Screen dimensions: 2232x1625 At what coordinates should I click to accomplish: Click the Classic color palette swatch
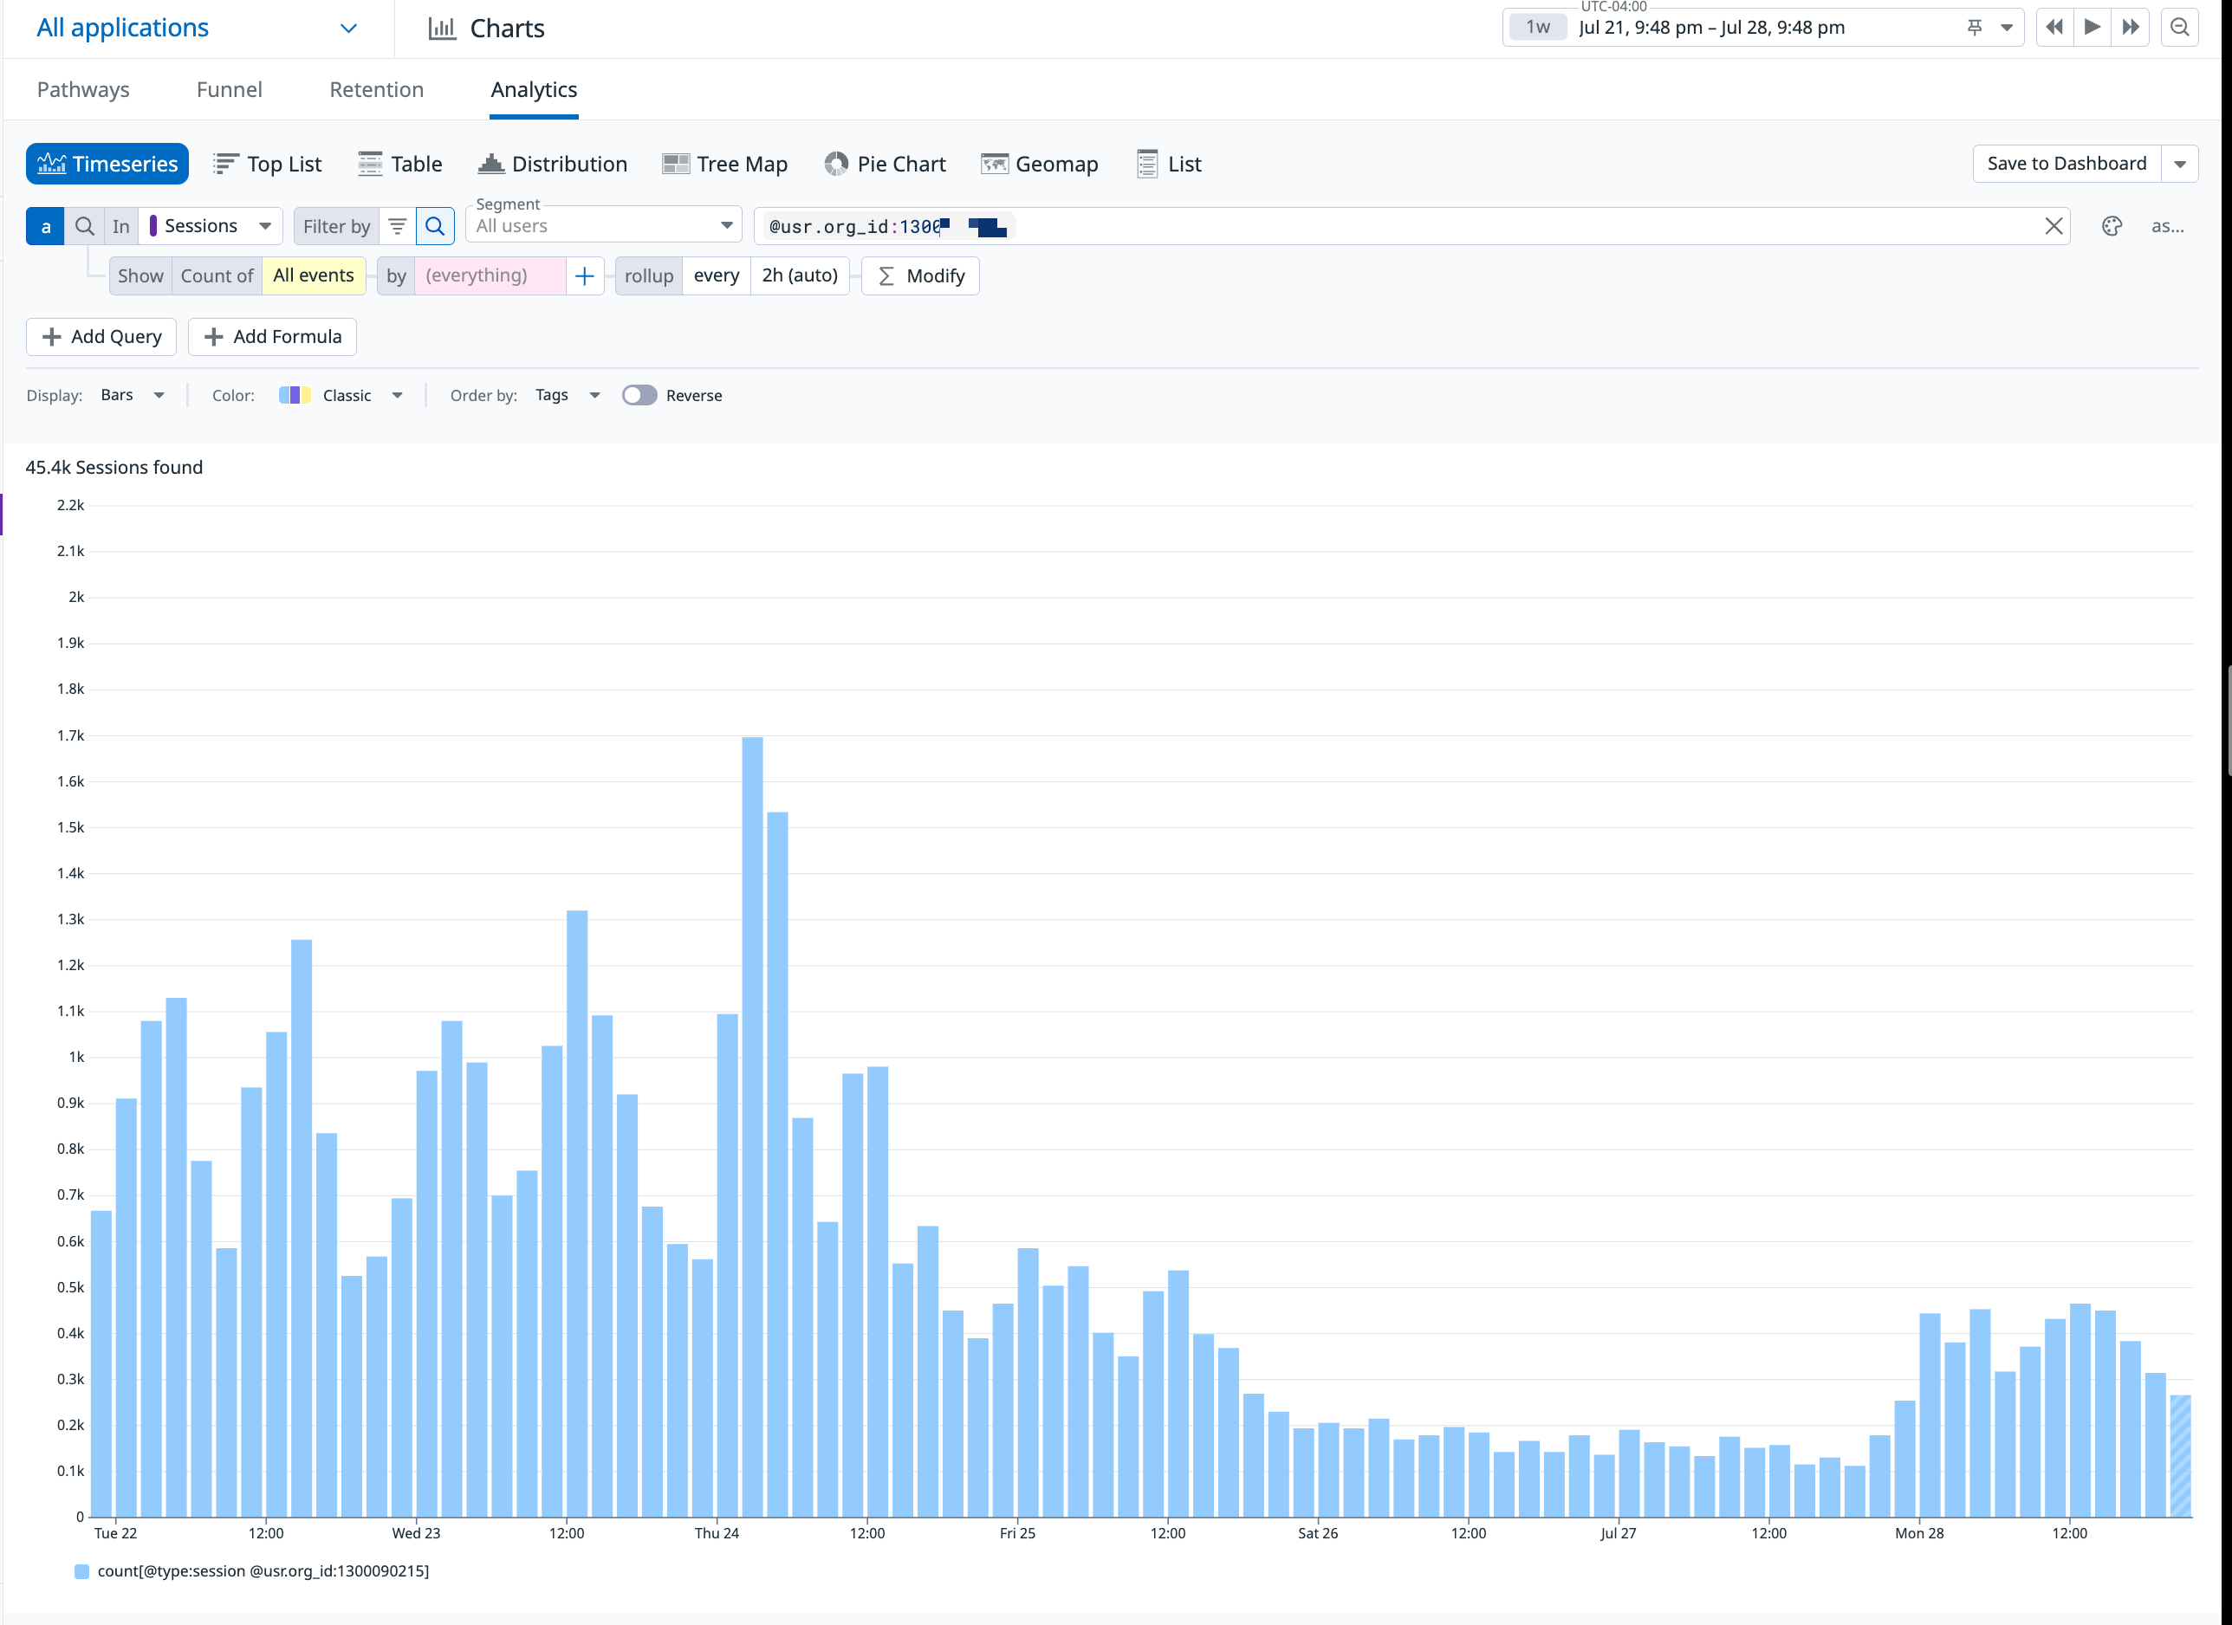tap(295, 396)
